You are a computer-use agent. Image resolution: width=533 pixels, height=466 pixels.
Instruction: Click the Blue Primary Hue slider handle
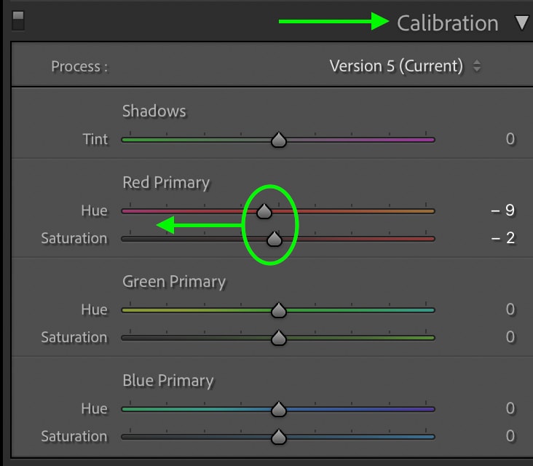[279, 409]
